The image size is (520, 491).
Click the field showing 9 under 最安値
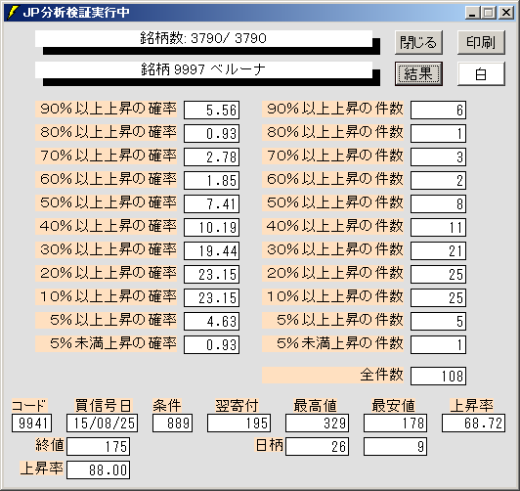coord(395,447)
